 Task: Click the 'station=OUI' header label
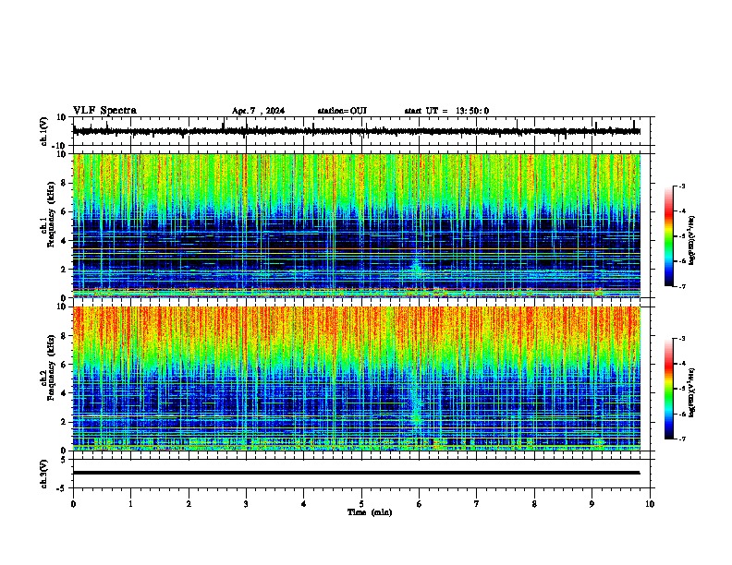[342, 111]
